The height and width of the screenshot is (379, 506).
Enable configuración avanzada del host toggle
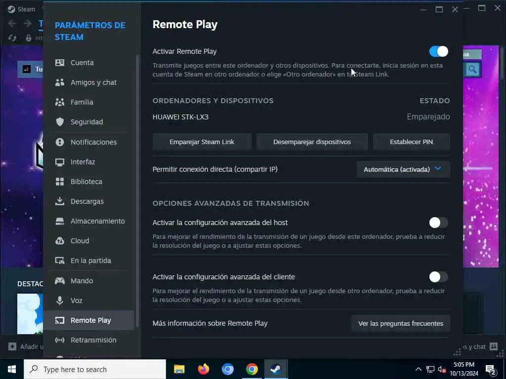(x=438, y=223)
